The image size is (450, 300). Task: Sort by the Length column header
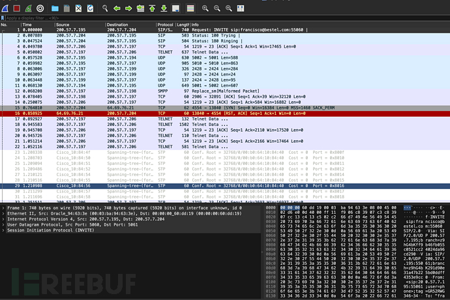click(183, 25)
